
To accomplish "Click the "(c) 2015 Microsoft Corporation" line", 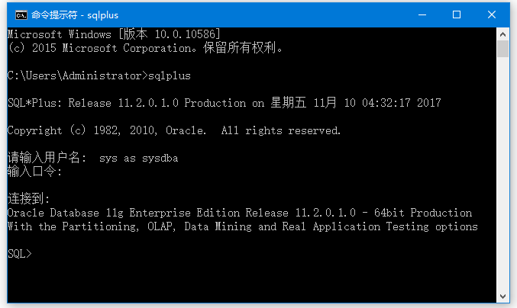I will point(145,48).
